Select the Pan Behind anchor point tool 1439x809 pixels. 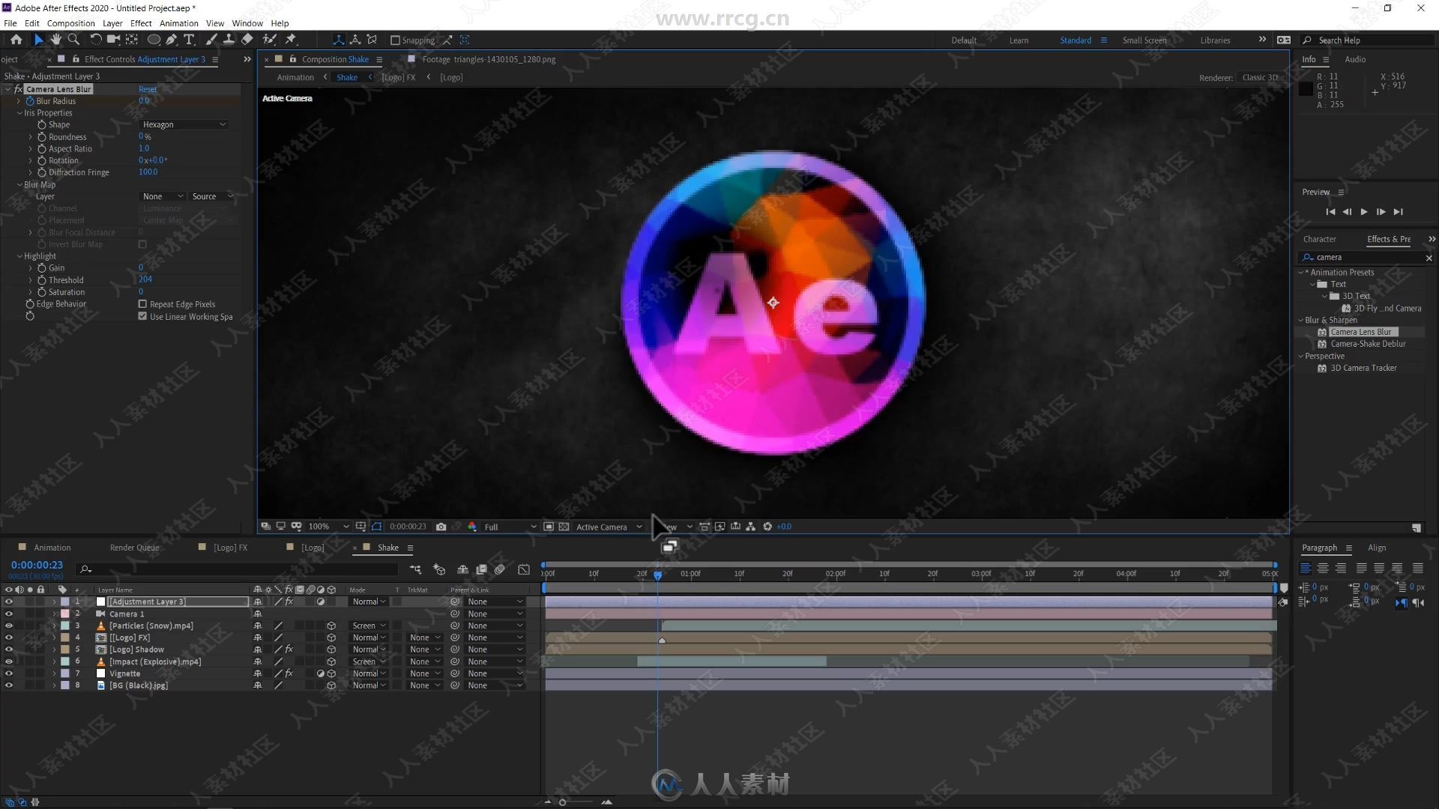pyautogui.click(x=131, y=40)
